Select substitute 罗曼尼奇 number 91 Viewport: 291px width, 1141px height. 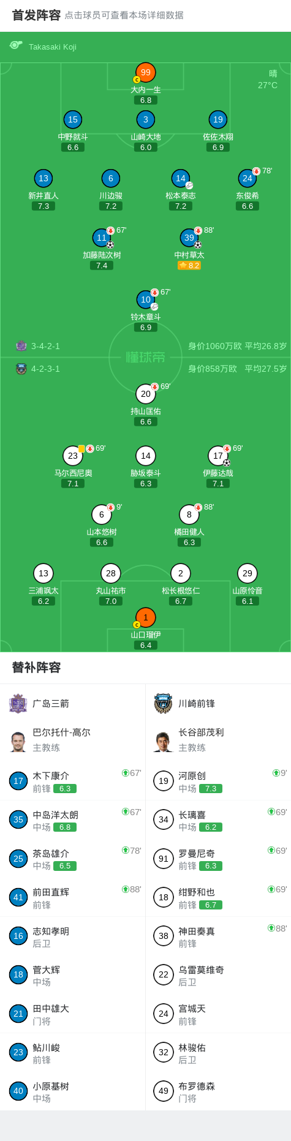218,859
